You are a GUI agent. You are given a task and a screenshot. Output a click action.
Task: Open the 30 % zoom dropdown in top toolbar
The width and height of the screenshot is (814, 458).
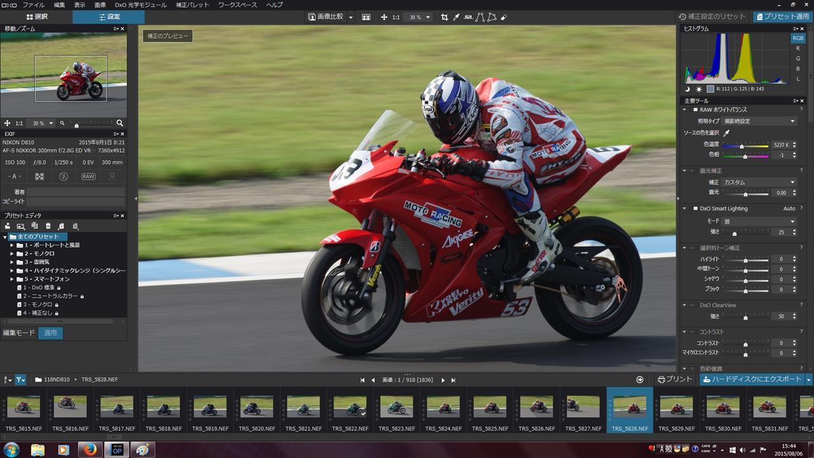click(x=419, y=17)
